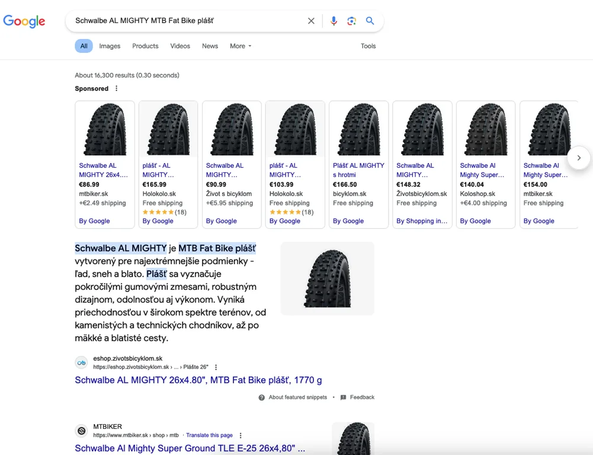
Task: Expand the More search filters dropdown
Action: (241, 46)
